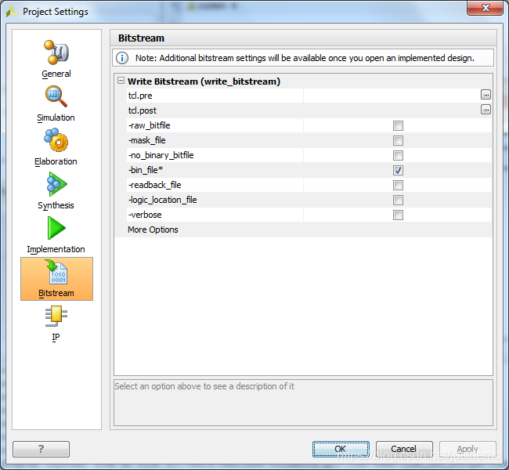Screen dimensions: 509x470
Task: Click the tcl.pre value field
Action: point(392,96)
